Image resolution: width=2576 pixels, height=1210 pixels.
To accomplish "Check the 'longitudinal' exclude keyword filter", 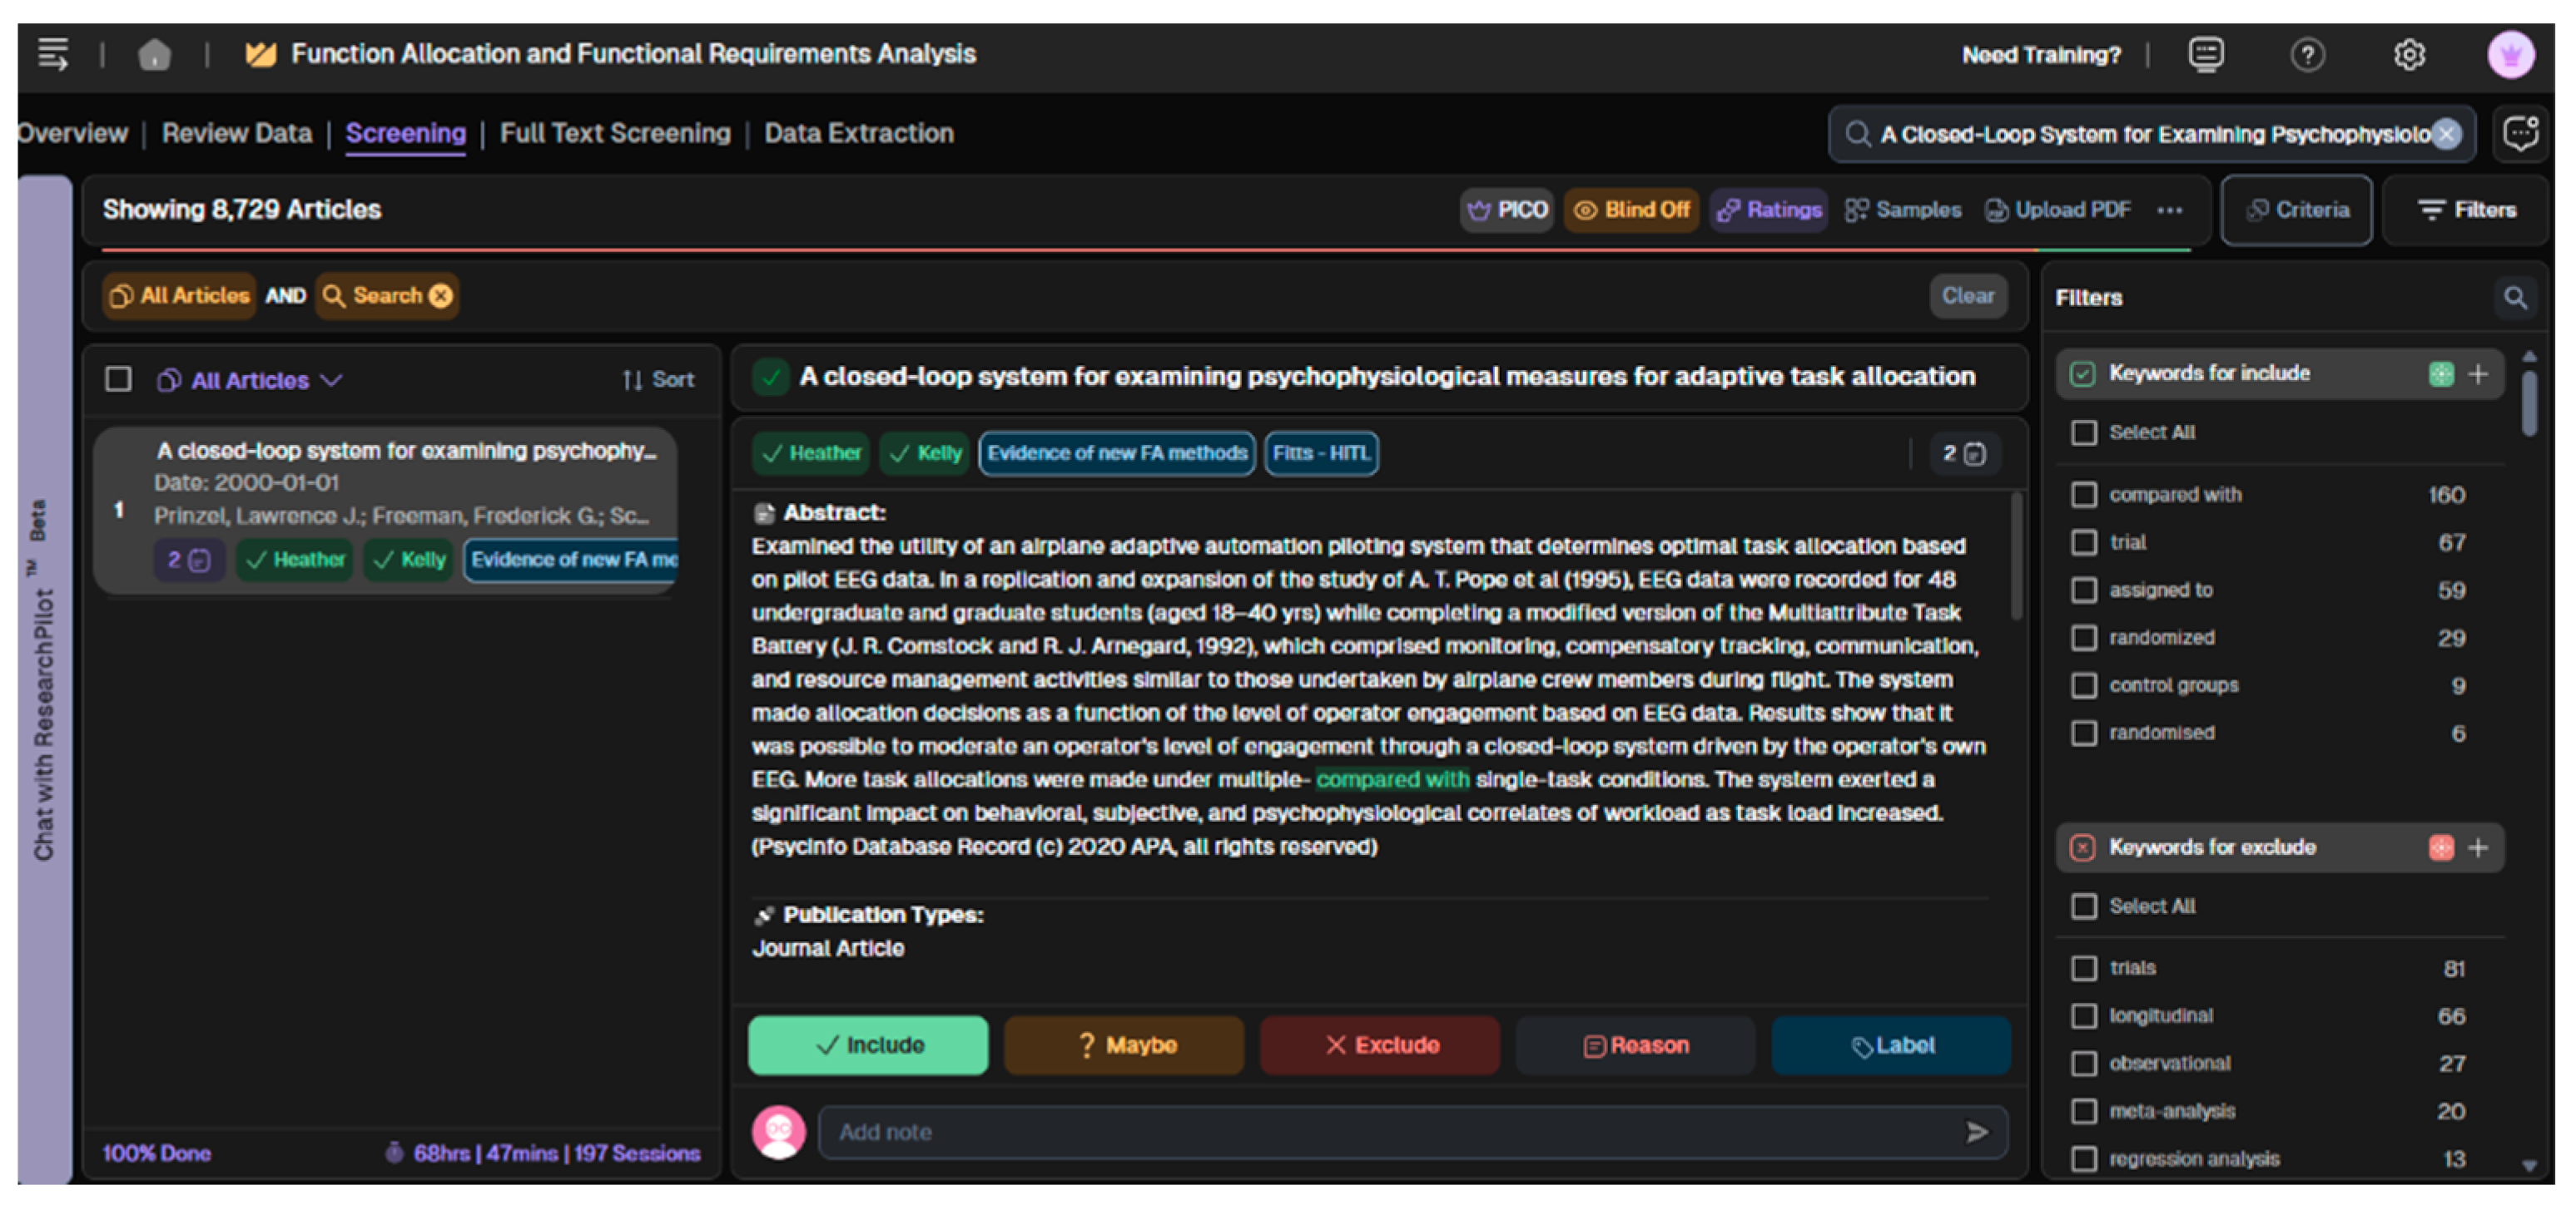I will click(x=2085, y=1015).
